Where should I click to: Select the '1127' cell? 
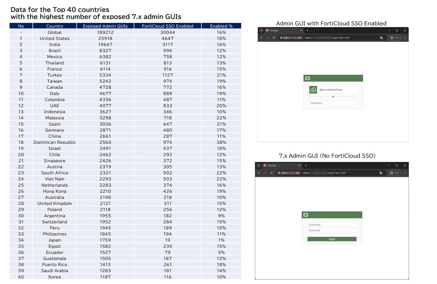(x=167, y=75)
